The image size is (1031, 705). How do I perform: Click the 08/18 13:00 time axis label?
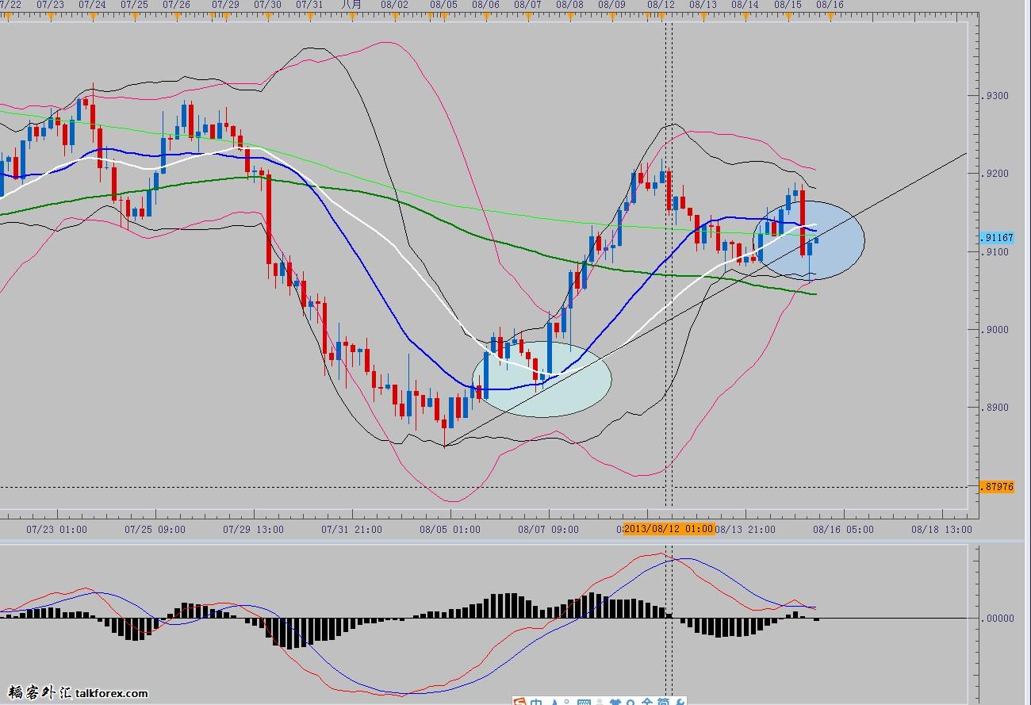[941, 529]
